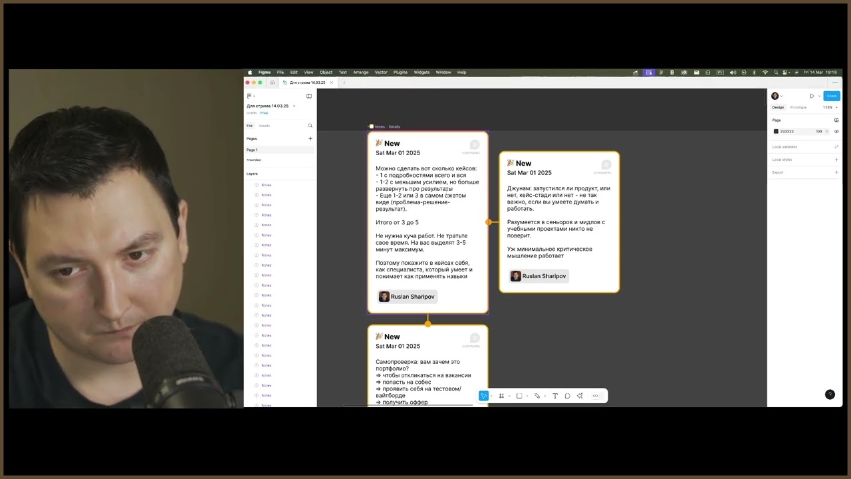Select the Rectangle shape tool
Viewport: 851px width, 479px height.
click(x=519, y=396)
